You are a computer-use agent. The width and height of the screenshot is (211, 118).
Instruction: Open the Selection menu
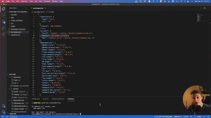coord(24,1)
